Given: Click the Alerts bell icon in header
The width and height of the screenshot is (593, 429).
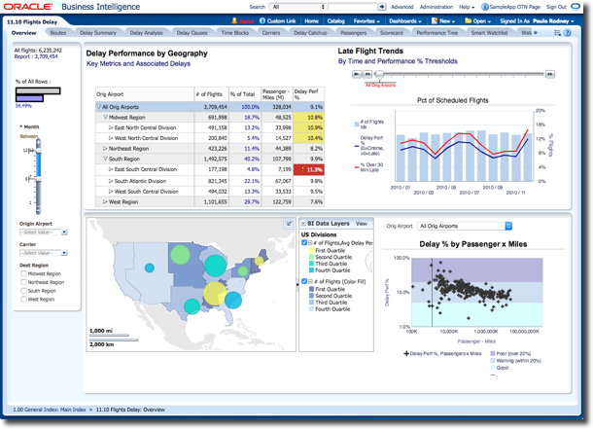Looking at the screenshot, I should (244, 19).
